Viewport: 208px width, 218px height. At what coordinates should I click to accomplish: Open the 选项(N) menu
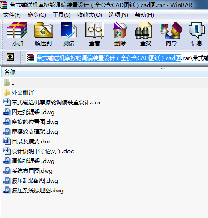click(118, 15)
